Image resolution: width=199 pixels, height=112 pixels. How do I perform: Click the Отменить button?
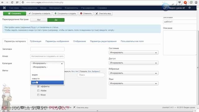tap(86, 13)
